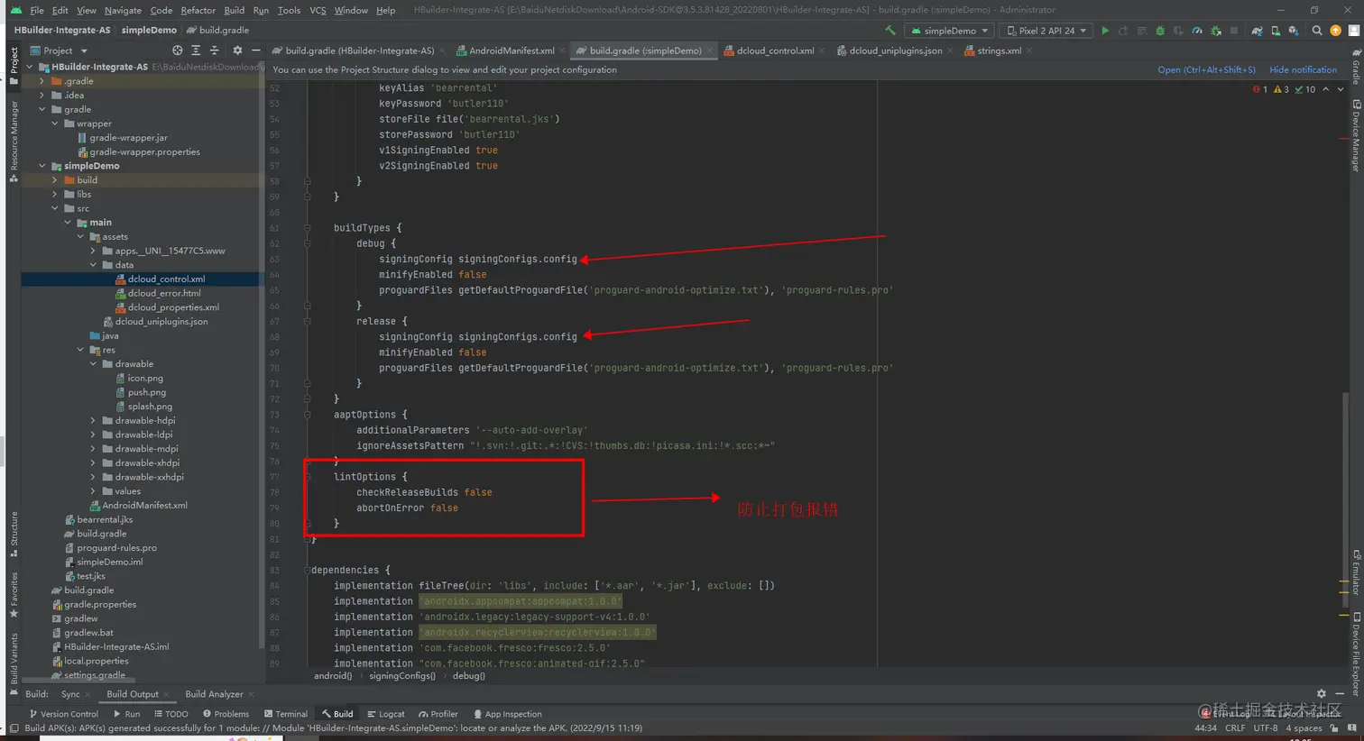Click the red error count indicator

(1260, 89)
